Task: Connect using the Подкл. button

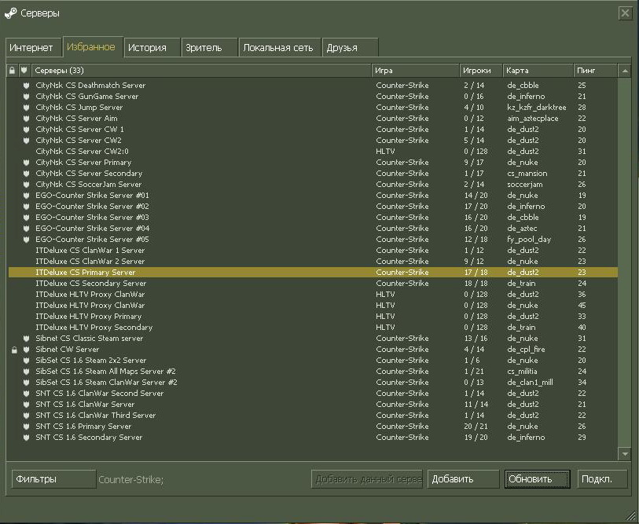Action: (x=602, y=479)
